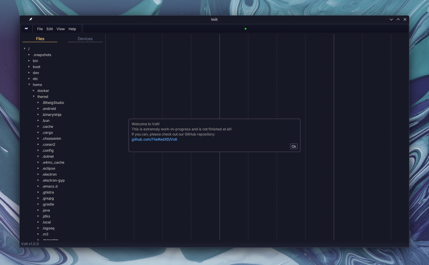Collapse the home folder

(29, 85)
